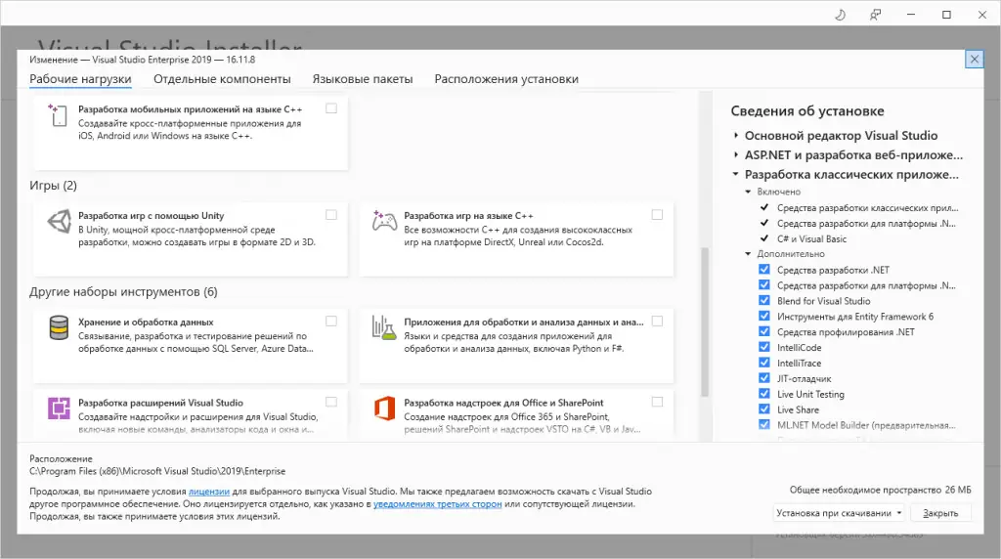Uncheck Entity Framework 6 tools component

[x=764, y=316]
